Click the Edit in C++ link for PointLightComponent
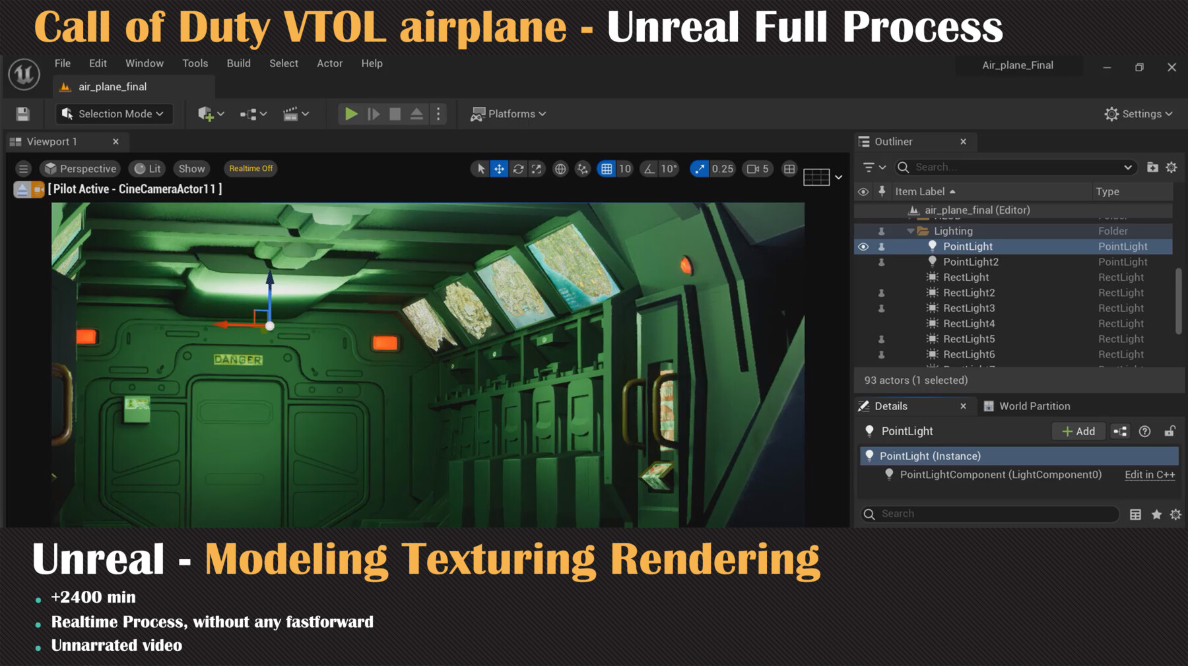This screenshot has width=1188, height=666. click(x=1150, y=474)
